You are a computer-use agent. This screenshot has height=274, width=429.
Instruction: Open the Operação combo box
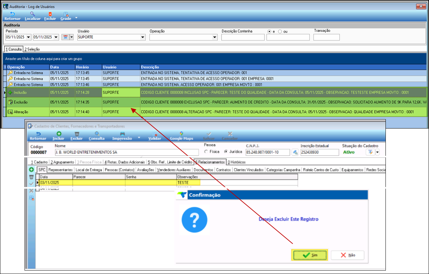click(x=214, y=37)
